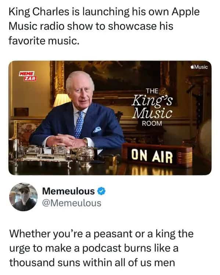Image resolution: width=220 pixels, height=275 pixels.
Task: Click the ON AIR reflection on desk
Action: [152, 171]
